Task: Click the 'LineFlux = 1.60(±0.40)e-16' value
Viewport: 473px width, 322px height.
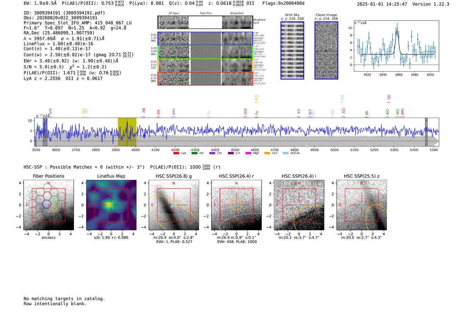Action: point(58,44)
